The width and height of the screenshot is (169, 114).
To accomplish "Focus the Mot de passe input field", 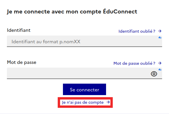I will (84, 73).
